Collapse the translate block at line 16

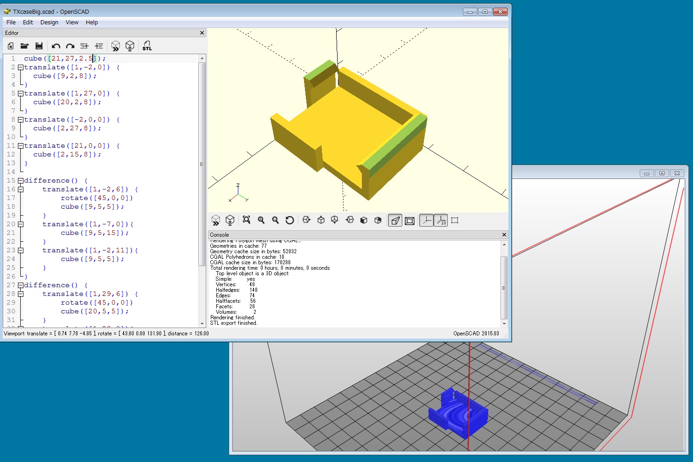pos(20,189)
